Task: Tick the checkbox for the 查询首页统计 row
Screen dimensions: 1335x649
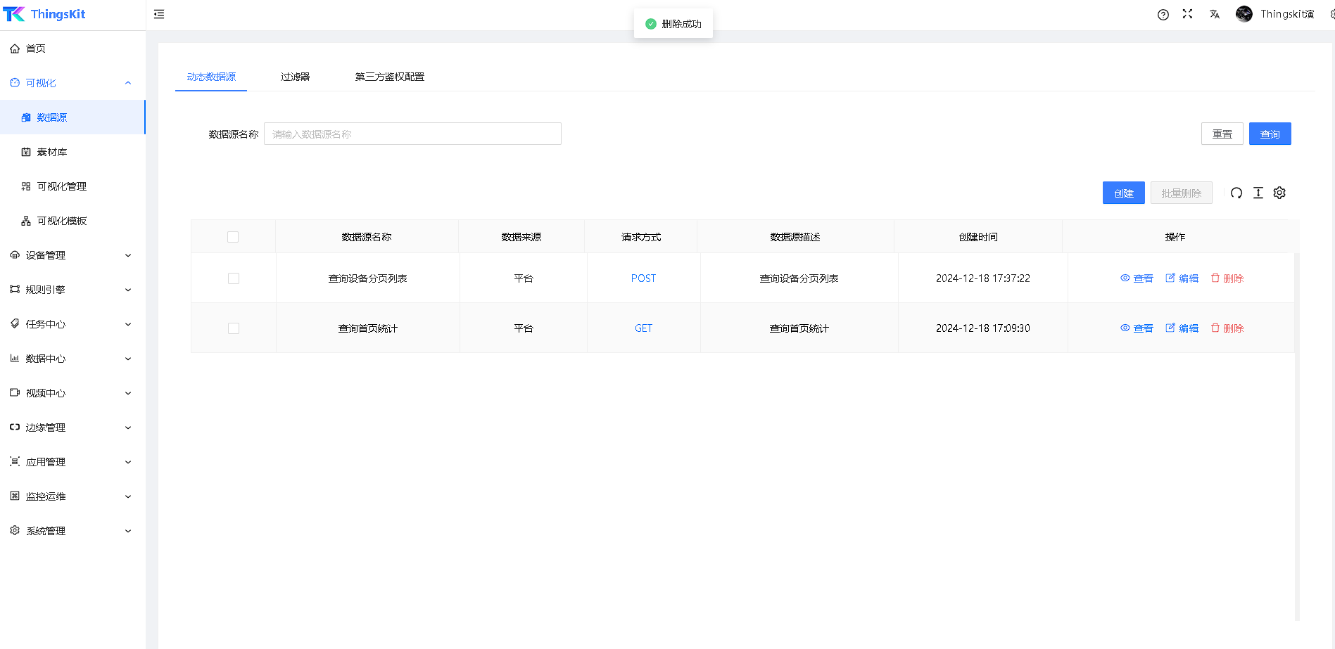Action: (234, 328)
